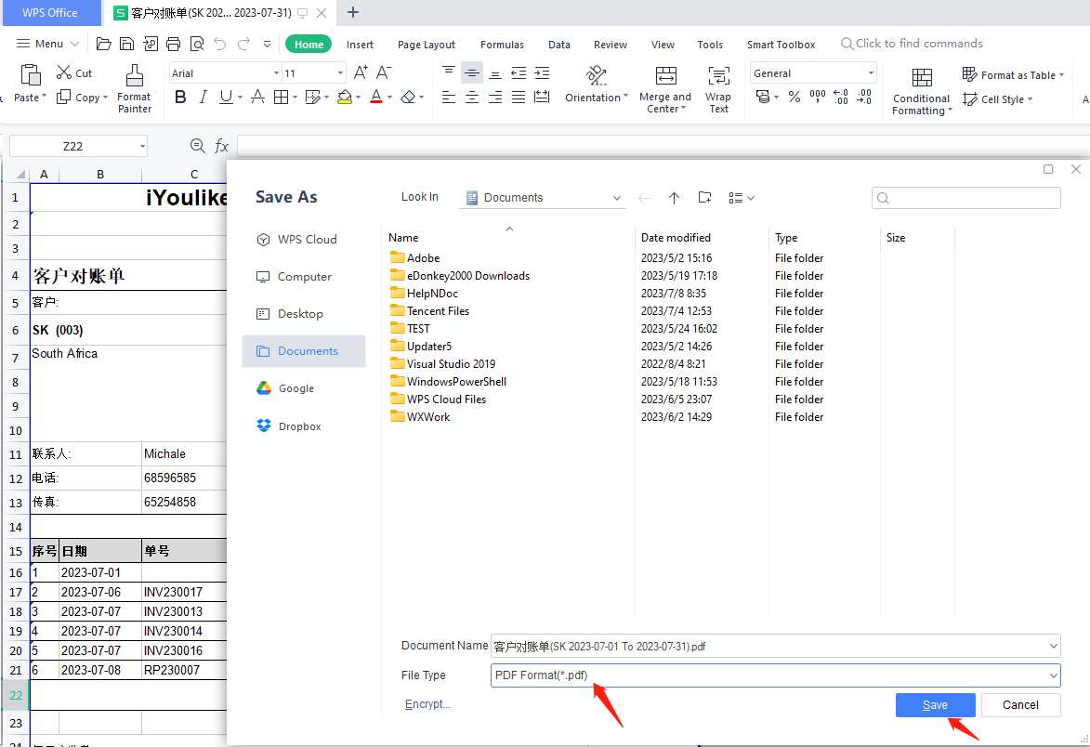Toggle Italic text formatting
The height and width of the screenshot is (747, 1090).
[x=203, y=98]
